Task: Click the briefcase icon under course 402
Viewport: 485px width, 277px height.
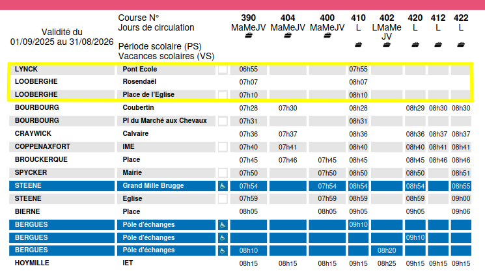Action: (387, 45)
